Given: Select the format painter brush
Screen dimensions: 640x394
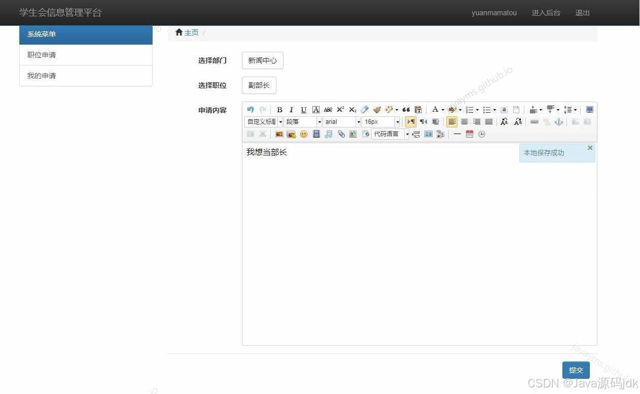Looking at the screenshot, I should (x=377, y=110).
